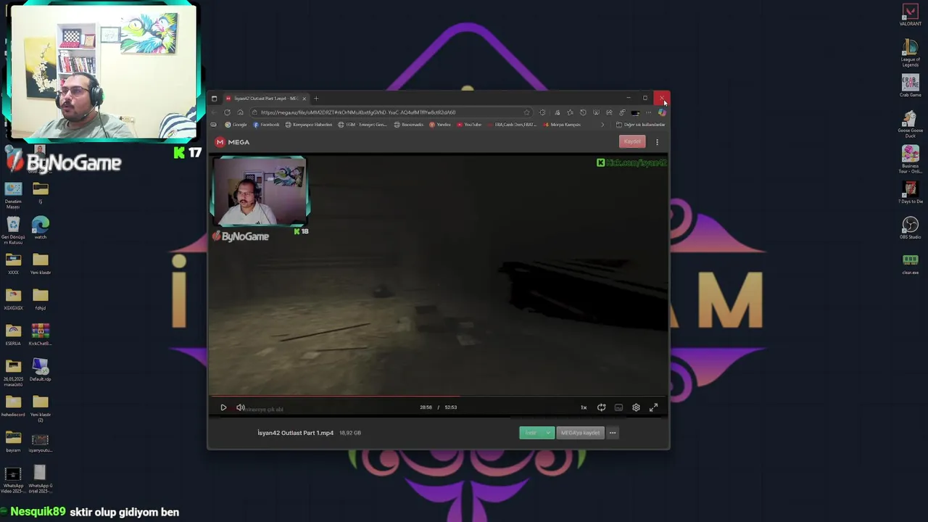Open Geri Dönüşüm Kutusu recycle bin

tap(13, 231)
